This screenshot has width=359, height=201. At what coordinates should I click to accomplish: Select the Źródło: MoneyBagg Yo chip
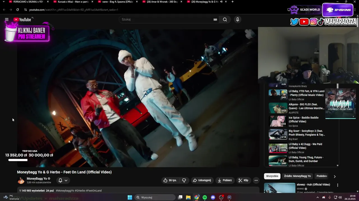(297, 176)
